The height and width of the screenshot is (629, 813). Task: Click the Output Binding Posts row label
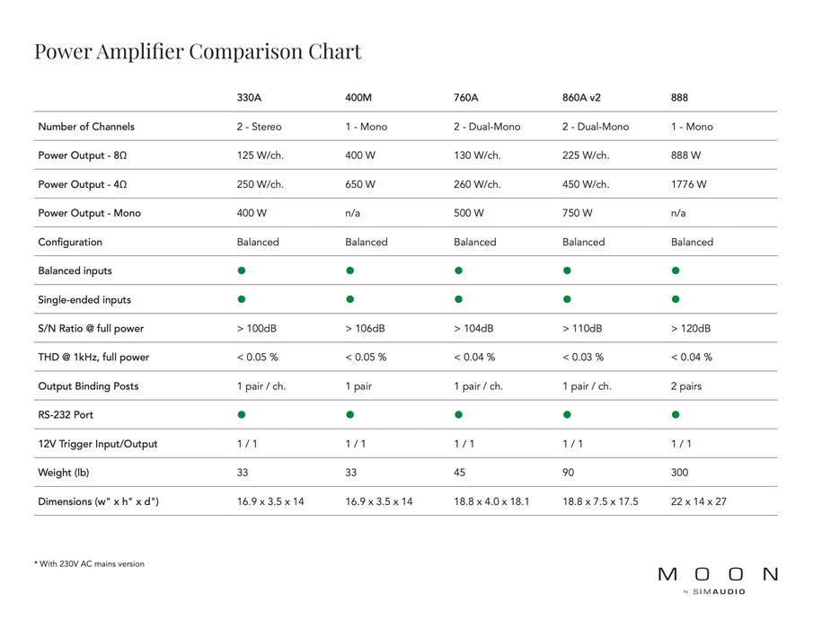click(x=88, y=386)
